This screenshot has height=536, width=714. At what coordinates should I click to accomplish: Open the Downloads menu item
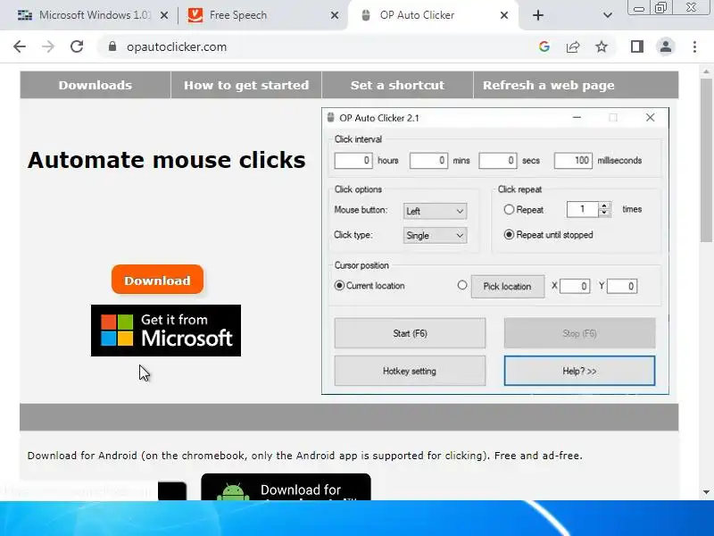pos(95,85)
